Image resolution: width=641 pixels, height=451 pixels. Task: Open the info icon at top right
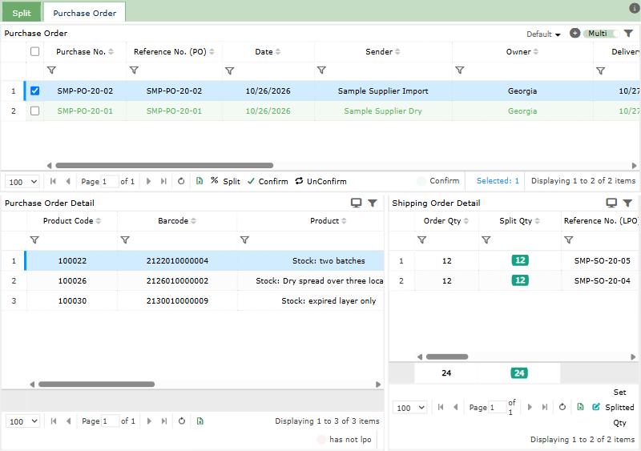[x=634, y=8]
